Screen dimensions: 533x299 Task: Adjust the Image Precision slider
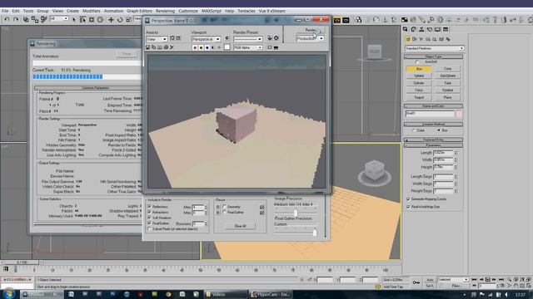296,212
